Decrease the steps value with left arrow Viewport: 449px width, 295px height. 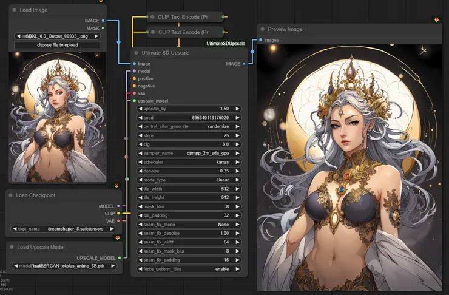(x=141, y=135)
